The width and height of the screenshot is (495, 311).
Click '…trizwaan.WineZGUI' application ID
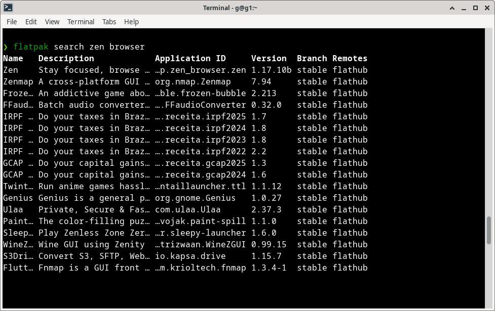tap(201, 245)
